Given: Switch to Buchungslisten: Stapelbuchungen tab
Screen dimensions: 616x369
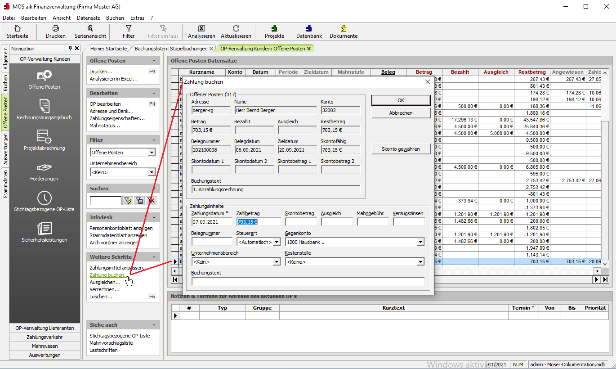Looking at the screenshot, I should point(172,49).
